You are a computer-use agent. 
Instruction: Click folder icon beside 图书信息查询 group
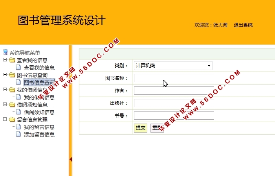[12, 75]
